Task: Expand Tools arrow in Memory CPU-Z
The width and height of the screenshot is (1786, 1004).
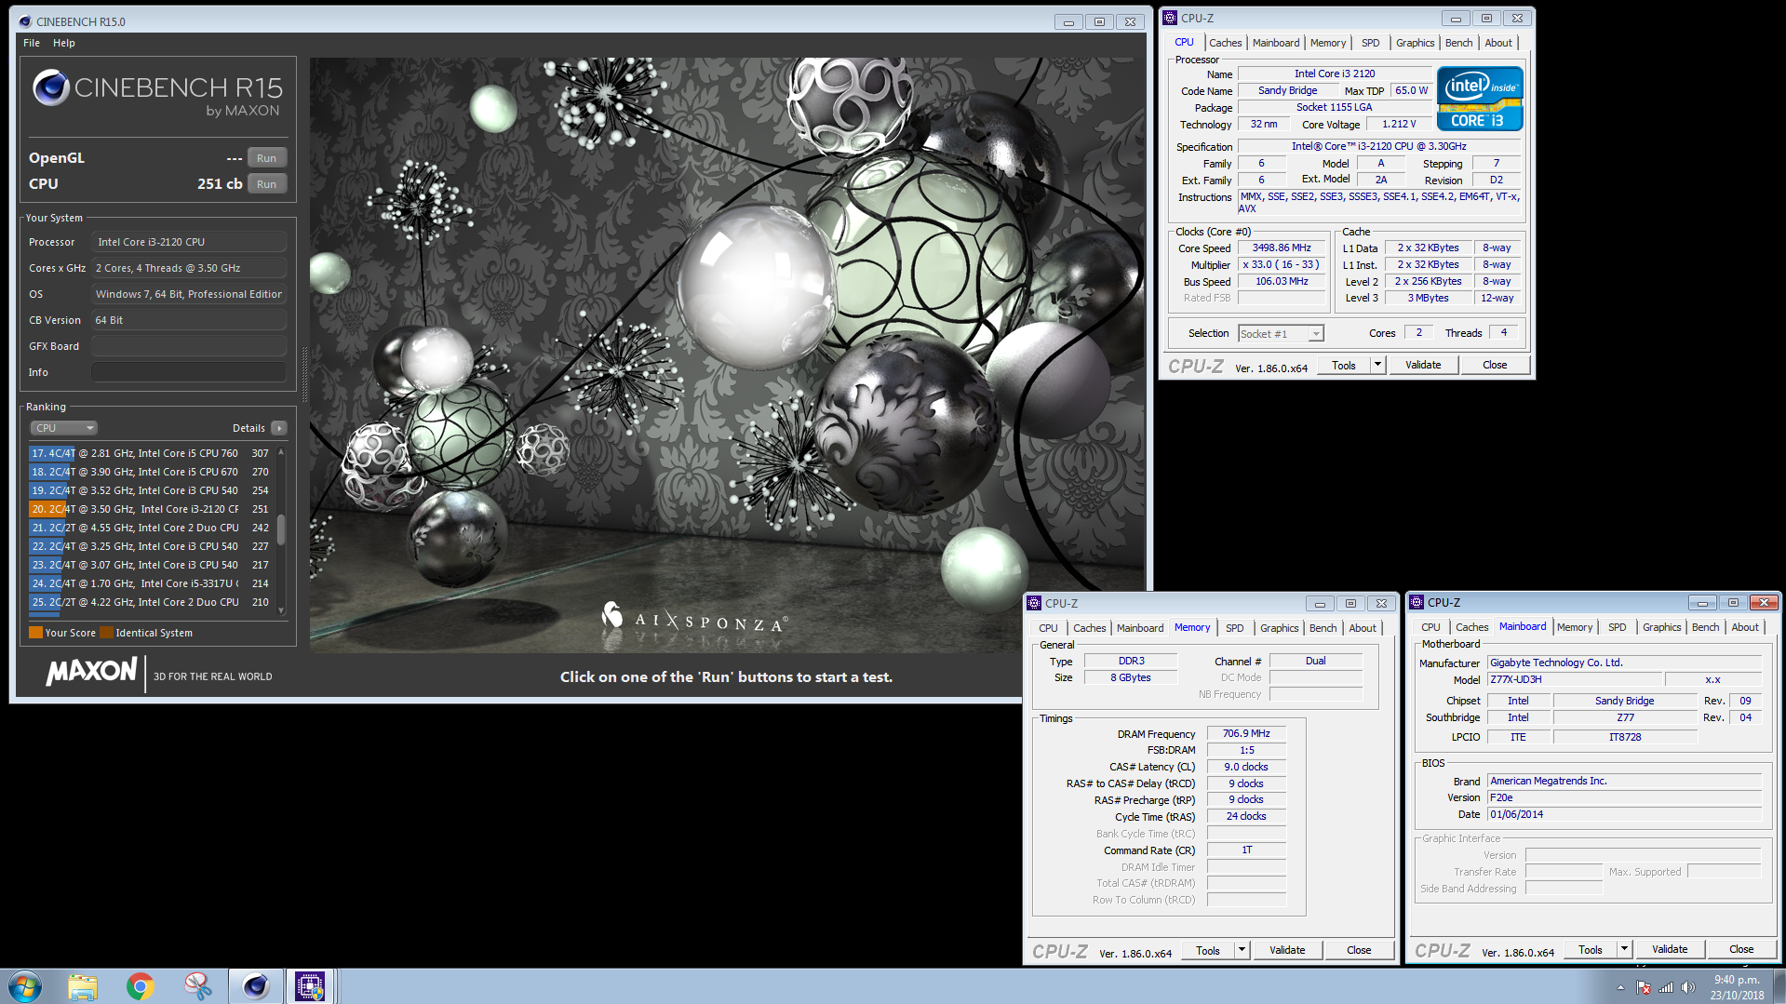Action: pyautogui.click(x=1242, y=950)
